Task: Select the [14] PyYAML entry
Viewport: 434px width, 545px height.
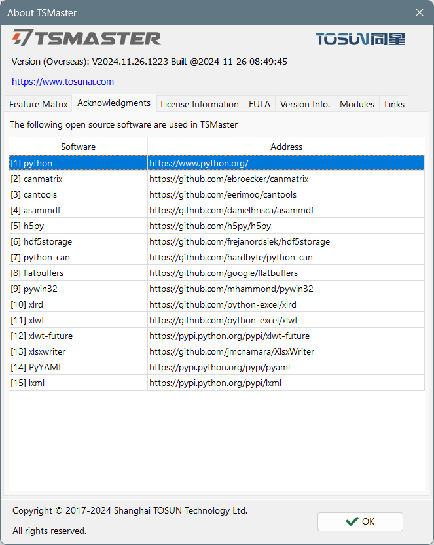Action: coord(79,367)
